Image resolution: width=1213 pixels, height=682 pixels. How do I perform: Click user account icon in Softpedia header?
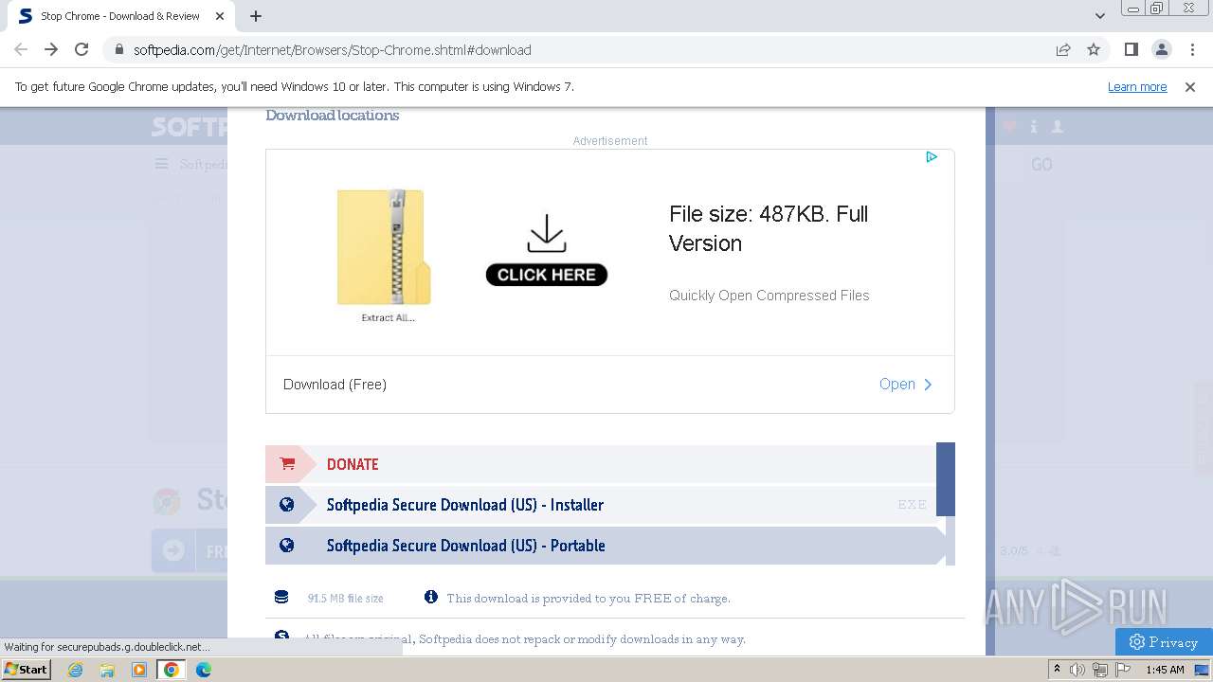[x=1058, y=126]
